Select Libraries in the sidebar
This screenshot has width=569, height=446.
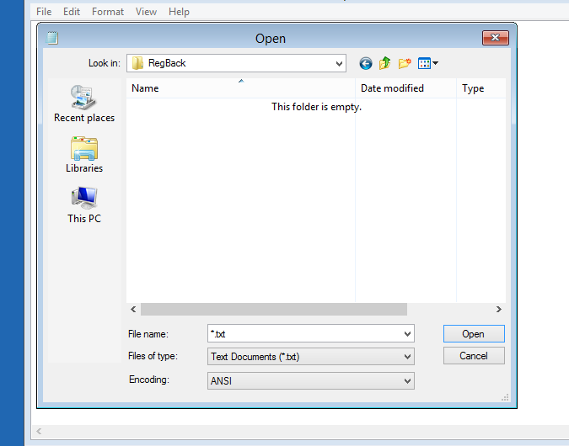coord(84,153)
